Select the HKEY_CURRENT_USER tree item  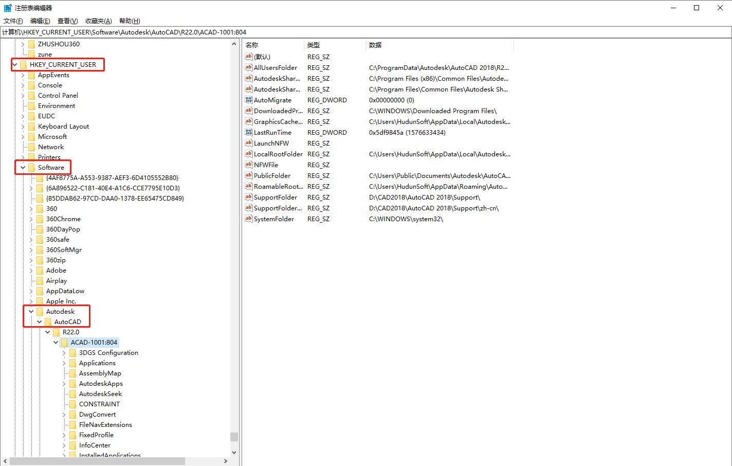(63, 64)
